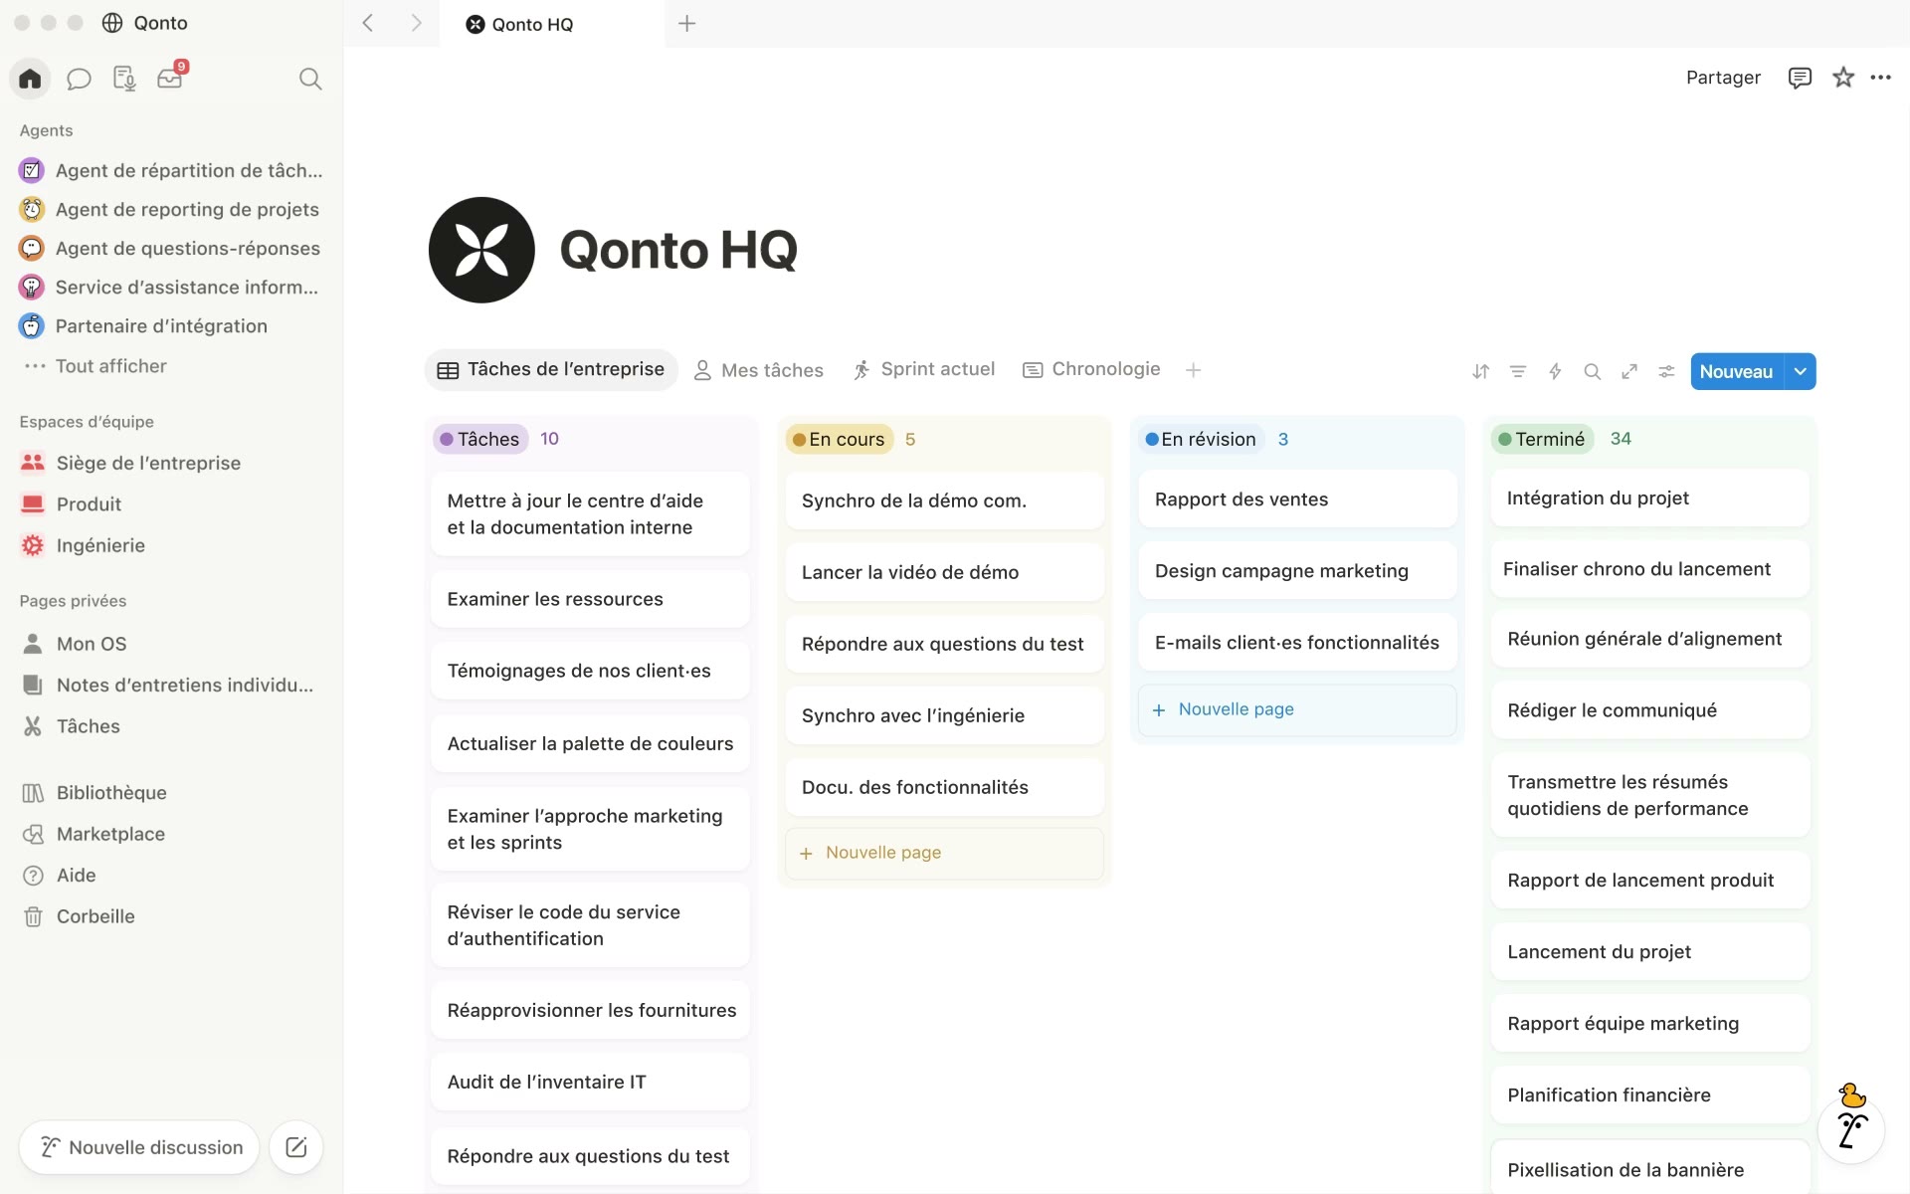Switch to the Sprint actuel tab
Screen dimensions: 1910x1194
pos(924,369)
